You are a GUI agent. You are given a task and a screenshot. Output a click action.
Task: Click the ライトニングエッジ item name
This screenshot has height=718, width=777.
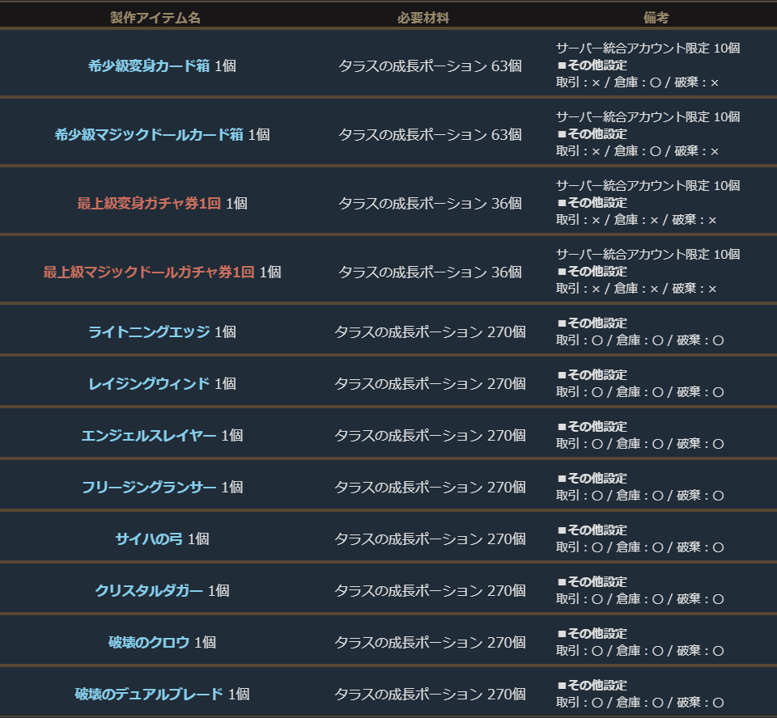pos(149,332)
